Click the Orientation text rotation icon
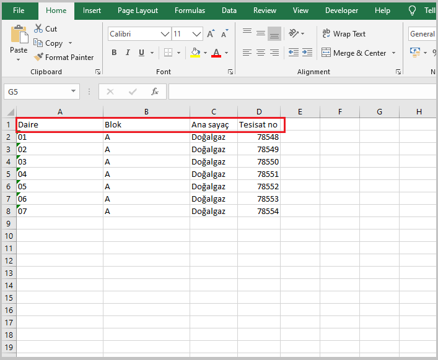438x360 pixels. pyautogui.click(x=293, y=33)
